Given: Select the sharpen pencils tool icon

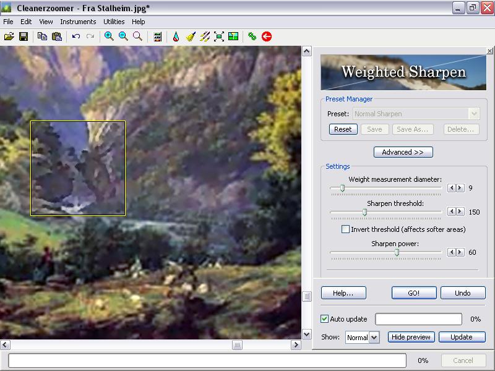Looking at the screenshot, I should pyautogui.click(x=205, y=36).
